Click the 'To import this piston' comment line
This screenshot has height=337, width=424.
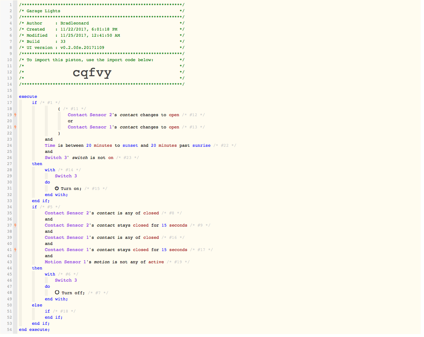pos(90,60)
